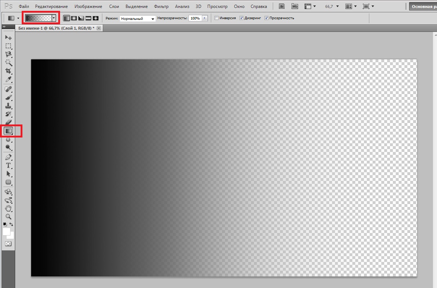Select the Dodge tool
This screenshot has width=437, height=288.
pos(8,148)
